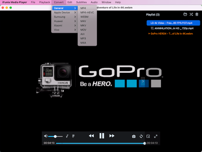Collapse the playlist panel with side arrow
This screenshot has height=152, width=202.
pos(143,81)
